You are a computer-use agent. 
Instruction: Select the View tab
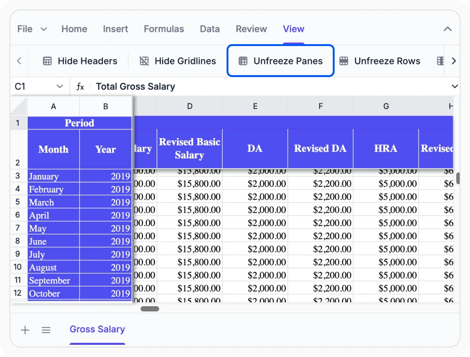pos(294,29)
